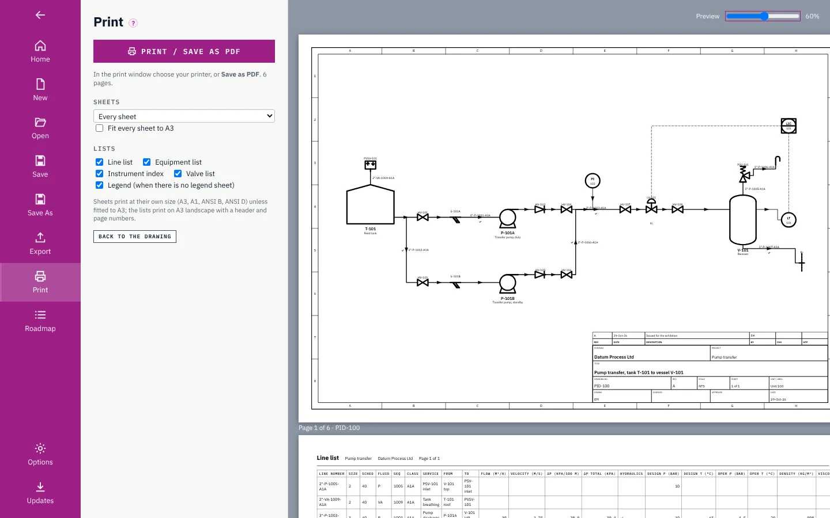Viewport: 830px width, 518px height.
Task: Click the LINE NUMBER column header
Action: point(331,474)
